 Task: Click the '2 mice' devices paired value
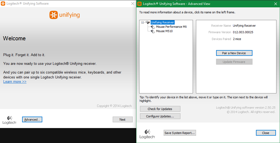tap(237, 39)
